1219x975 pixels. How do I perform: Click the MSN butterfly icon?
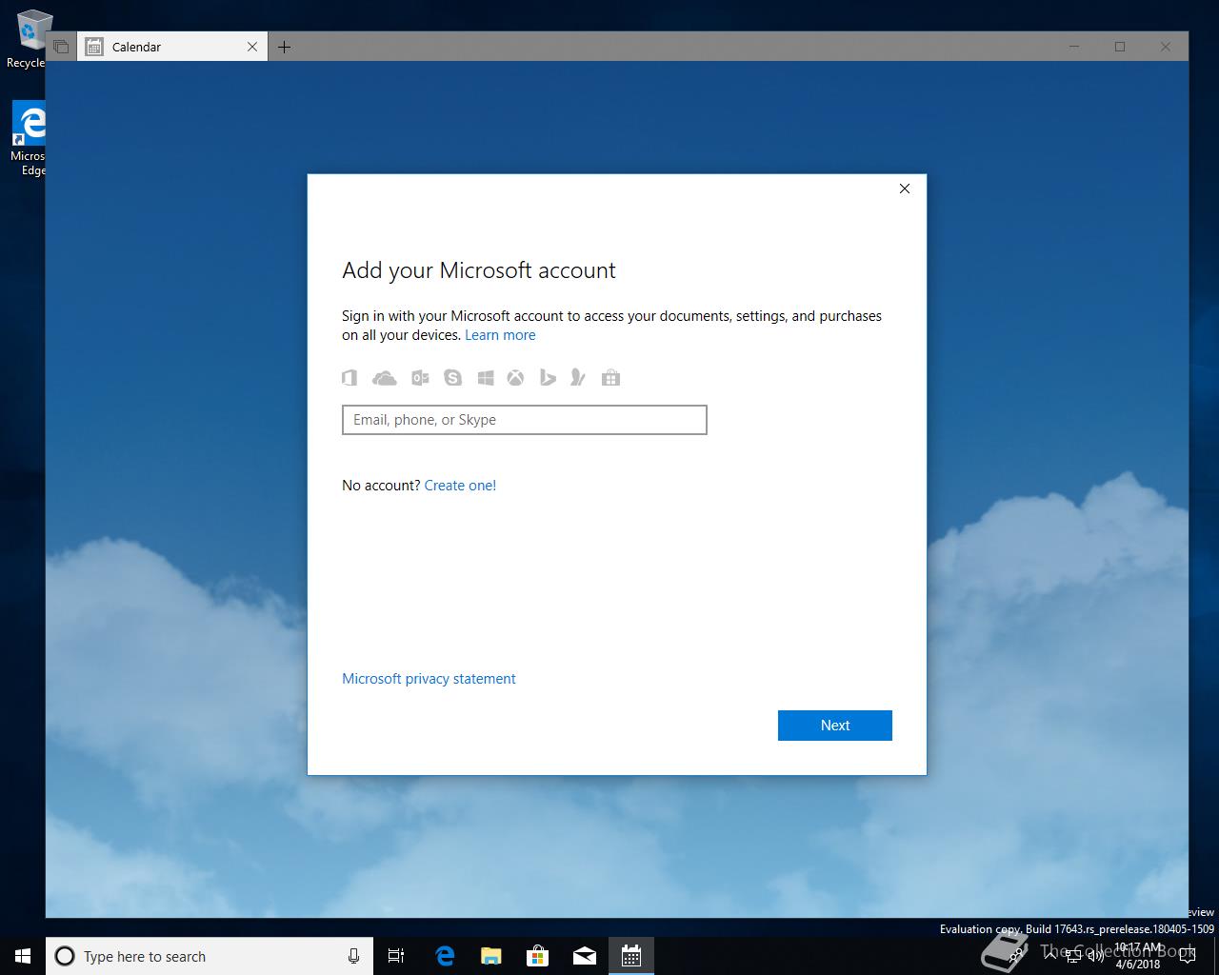point(578,378)
